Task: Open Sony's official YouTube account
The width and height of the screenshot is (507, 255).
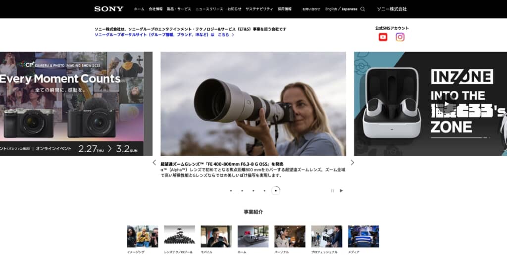Action: (383, 37)
